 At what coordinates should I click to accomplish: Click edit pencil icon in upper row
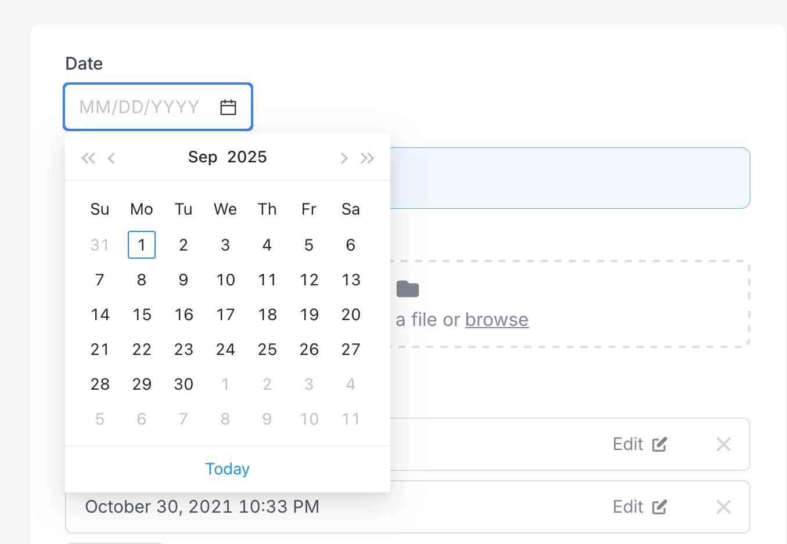(x=660, y=444)
